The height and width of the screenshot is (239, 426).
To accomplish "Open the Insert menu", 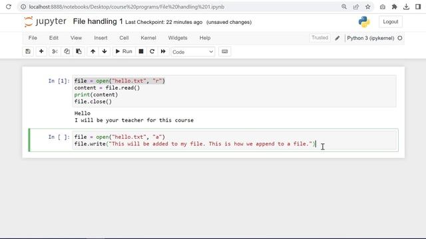I will pos(101,38).
